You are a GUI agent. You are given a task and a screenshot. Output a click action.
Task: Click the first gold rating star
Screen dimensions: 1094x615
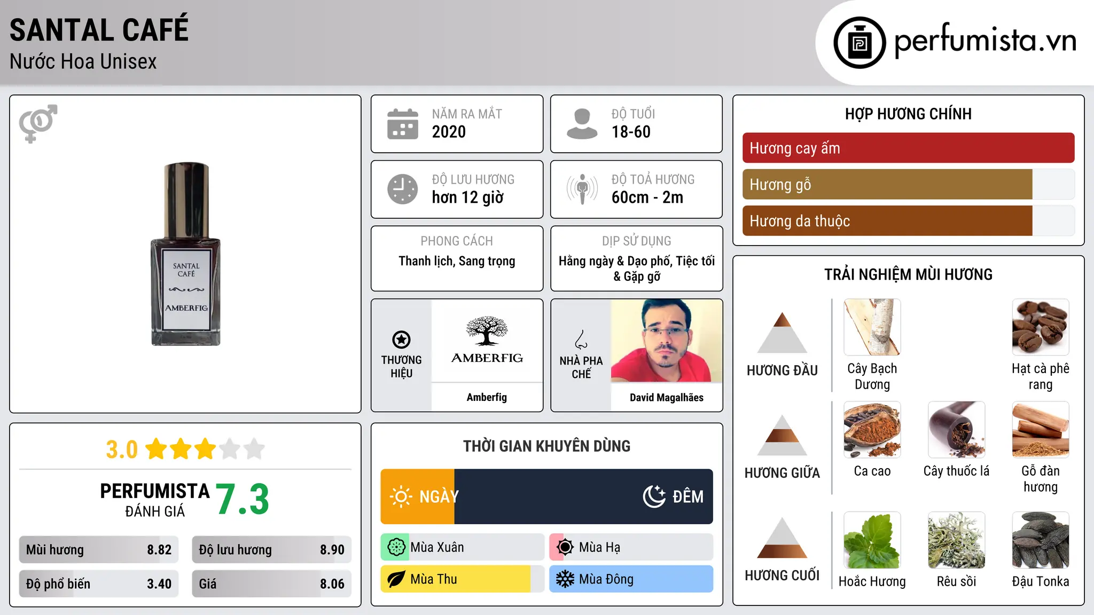click(x=157, y=449)
